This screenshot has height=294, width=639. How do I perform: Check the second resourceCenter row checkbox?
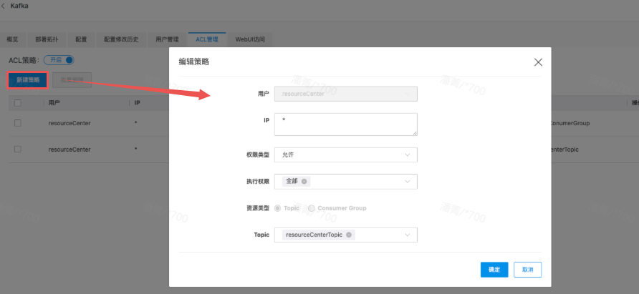(x=17, y=150)
